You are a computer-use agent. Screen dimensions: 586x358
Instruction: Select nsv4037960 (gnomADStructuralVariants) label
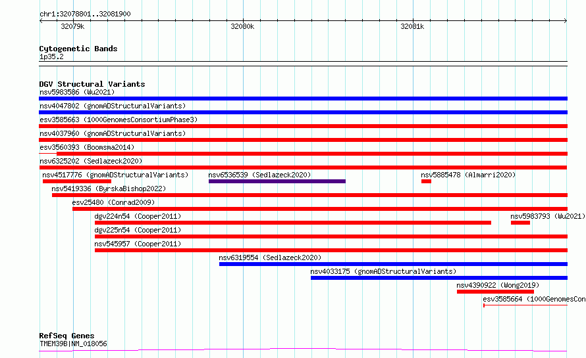coord(113,133)
